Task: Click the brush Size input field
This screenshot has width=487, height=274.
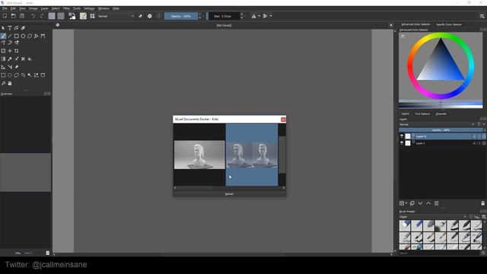Action: pos(224,16)
